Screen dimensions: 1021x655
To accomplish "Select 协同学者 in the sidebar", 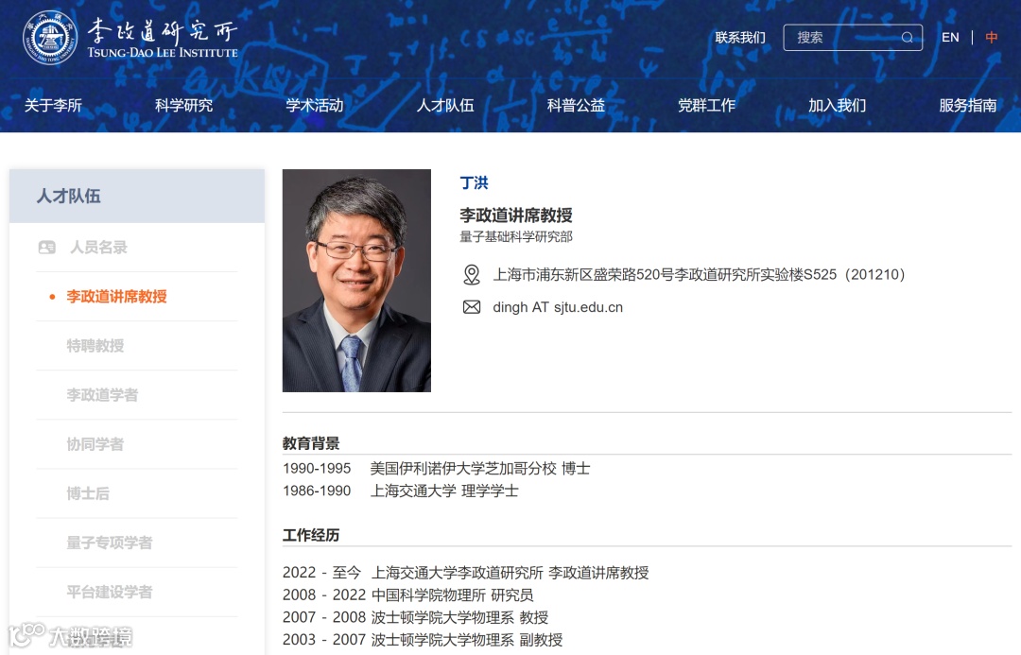I will coord(95,444).
